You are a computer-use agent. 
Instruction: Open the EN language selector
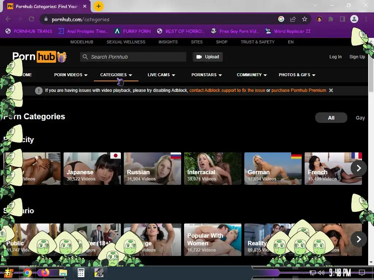tap(290, 42)
